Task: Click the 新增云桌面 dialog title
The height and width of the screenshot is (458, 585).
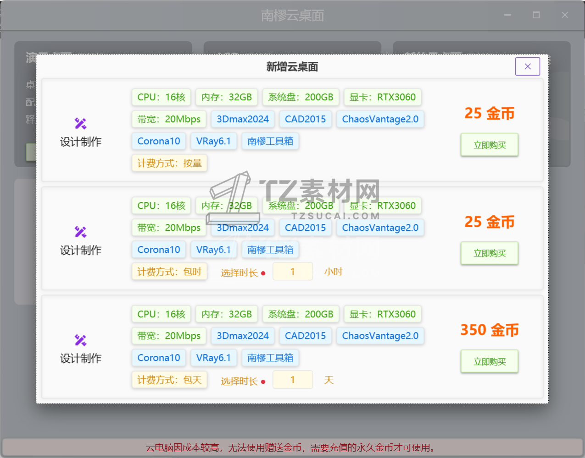Action: (292, 67)
